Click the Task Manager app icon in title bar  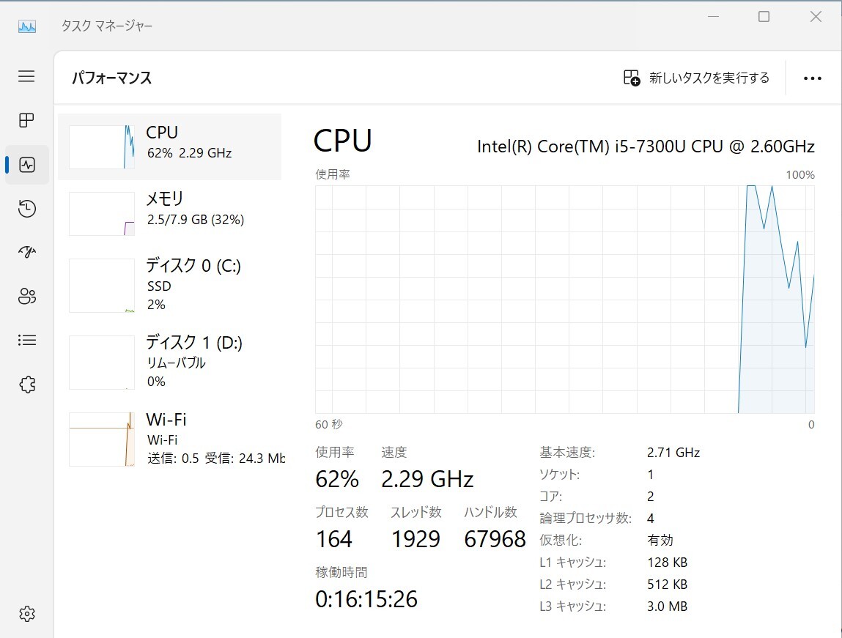click(x=27, y=26)
